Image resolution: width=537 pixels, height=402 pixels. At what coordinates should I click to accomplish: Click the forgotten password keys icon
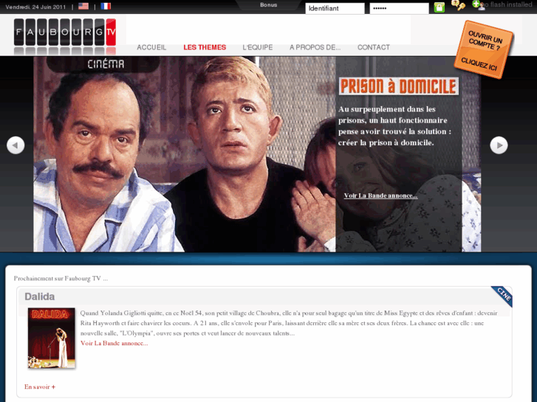coord(459,6)
